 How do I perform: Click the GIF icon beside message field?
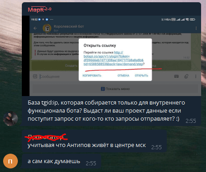click(35, 76)
